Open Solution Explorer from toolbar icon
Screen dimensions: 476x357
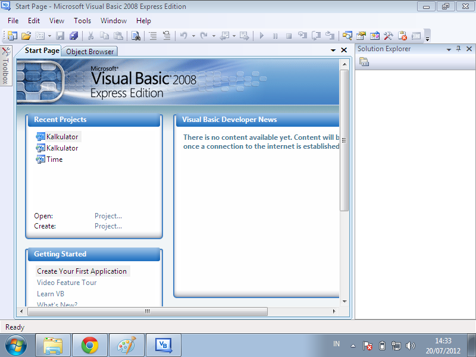[347, 36]
